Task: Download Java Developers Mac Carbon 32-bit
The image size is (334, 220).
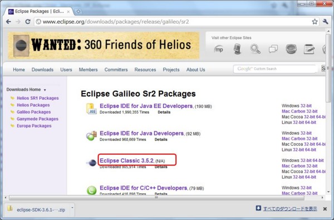Action: pyautogui.click(x=299, y=139)
